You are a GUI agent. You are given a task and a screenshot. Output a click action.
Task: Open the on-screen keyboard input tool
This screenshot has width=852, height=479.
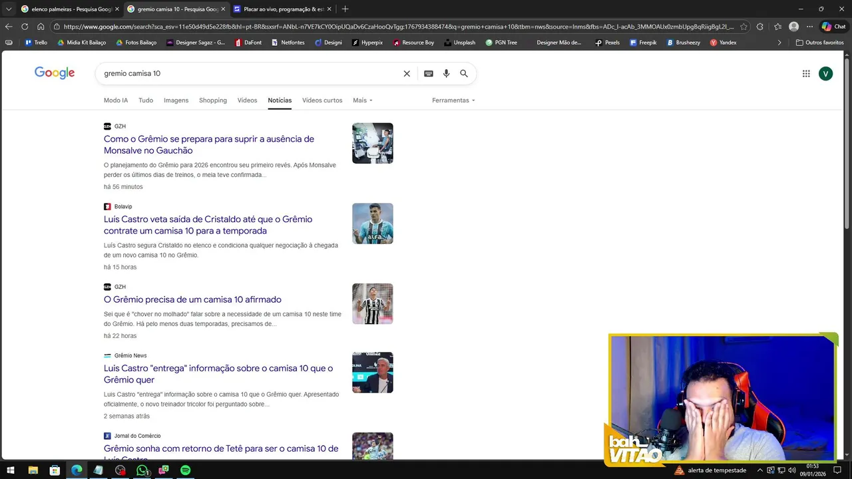429,74
